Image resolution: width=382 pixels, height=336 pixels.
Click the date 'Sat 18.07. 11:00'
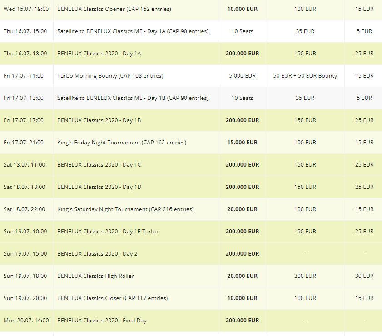[25, 164]
